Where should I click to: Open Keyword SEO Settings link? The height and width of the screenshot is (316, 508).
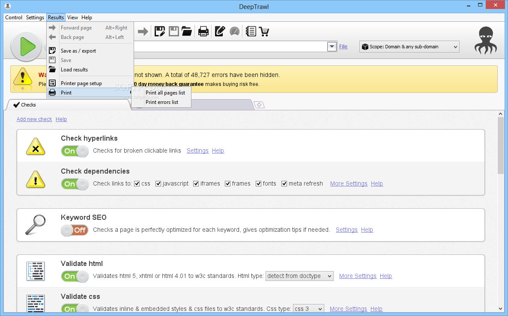[x=347, y=230]
